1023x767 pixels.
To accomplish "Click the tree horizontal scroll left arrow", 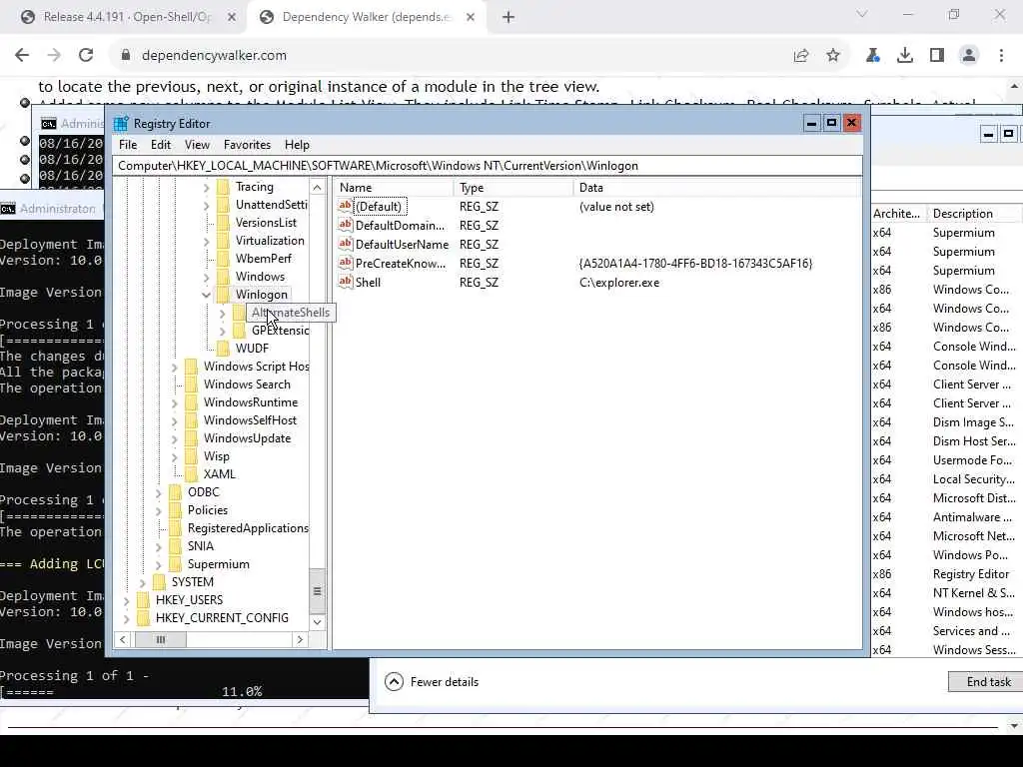I will pos(123,640).
